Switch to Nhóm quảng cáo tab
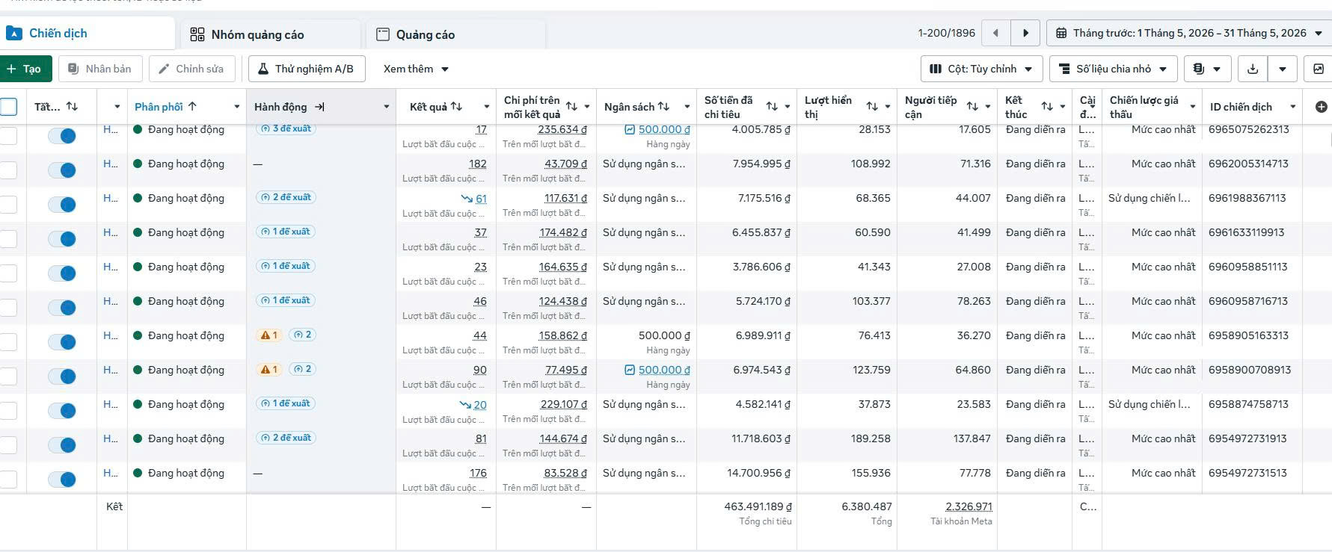 click(x=271, y=34)
